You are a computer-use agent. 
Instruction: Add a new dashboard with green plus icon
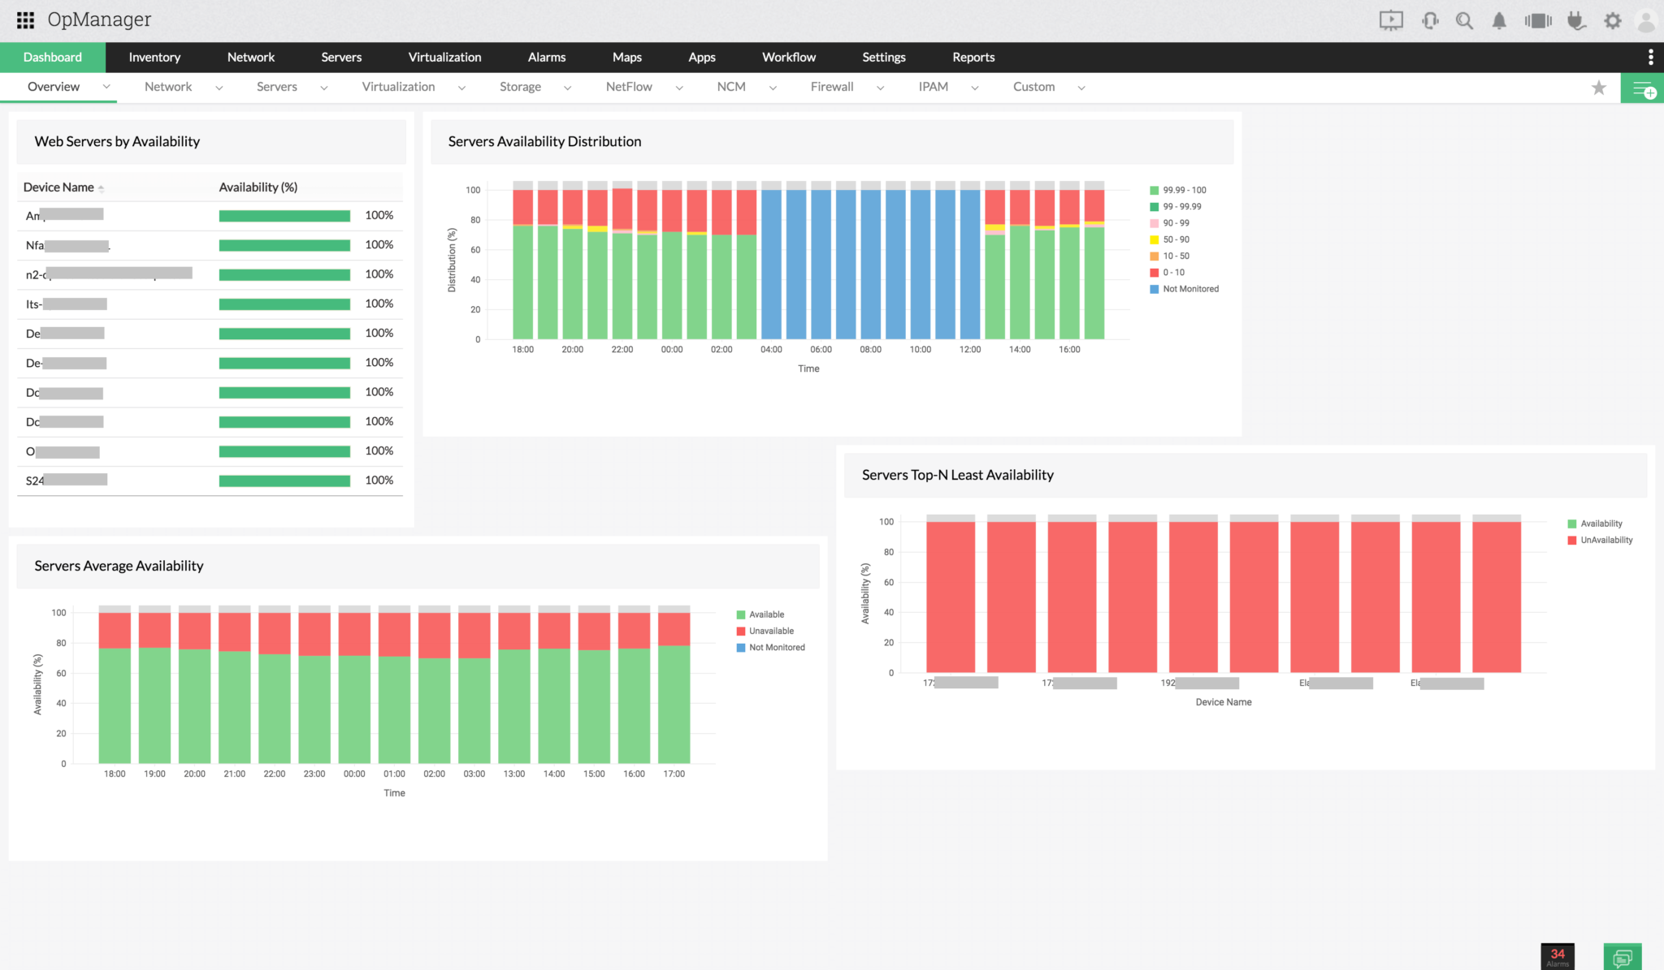click(x=1643, y=87)
